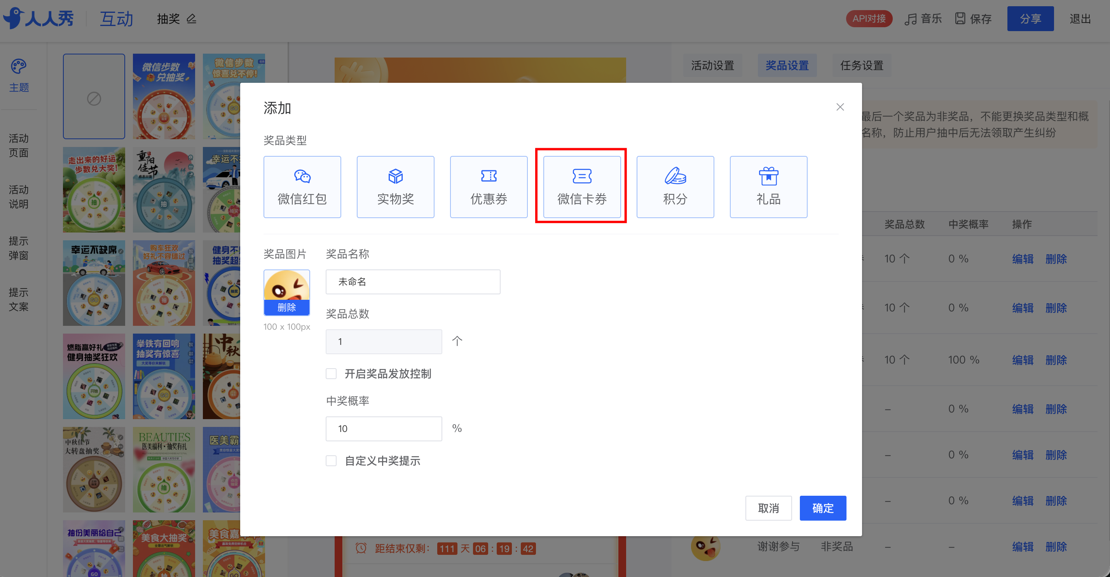Open the 活动页面 sidebar section
Image resolution: width=1110 pixels, height=577 pixels.
(19, 145)
